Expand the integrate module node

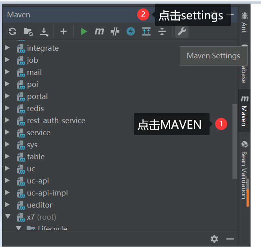7,47
